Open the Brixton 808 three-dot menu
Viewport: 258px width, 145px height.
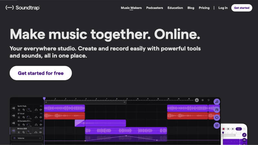click(41, 128)
